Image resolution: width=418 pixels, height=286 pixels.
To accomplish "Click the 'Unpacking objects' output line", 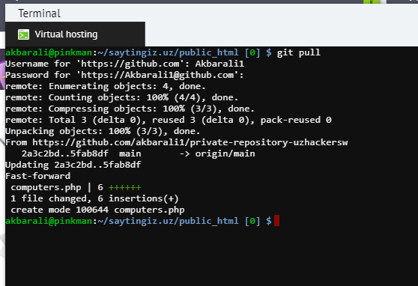I will pos(103,131).
